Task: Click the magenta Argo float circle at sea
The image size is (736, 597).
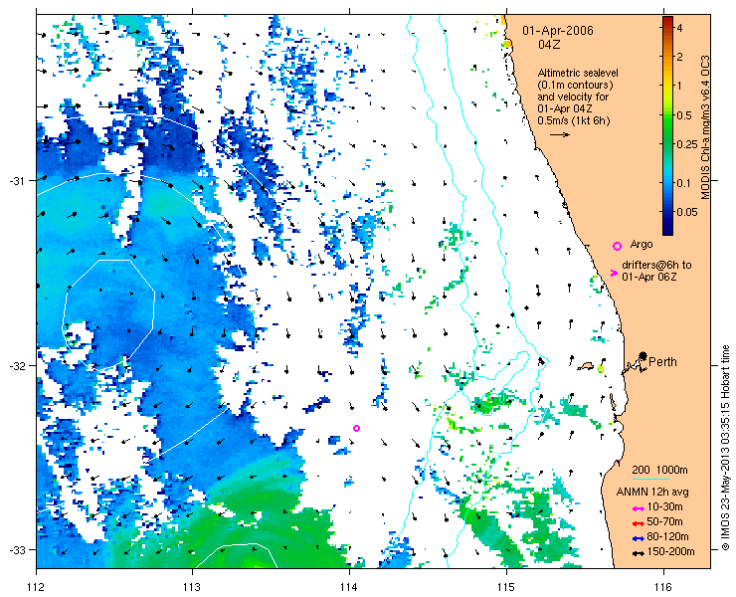Action: (356, 428)
